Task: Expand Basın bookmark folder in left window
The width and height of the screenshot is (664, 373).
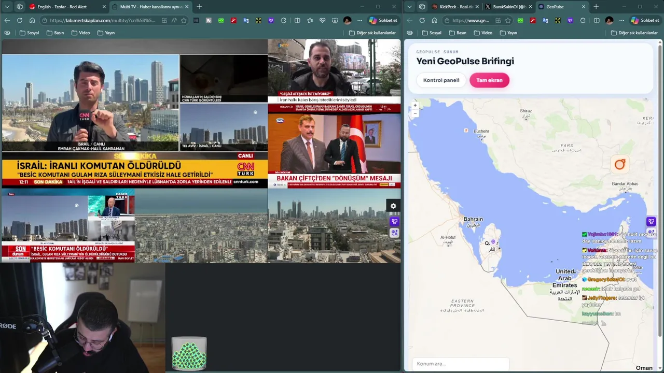Action: [x=56, y=33]
